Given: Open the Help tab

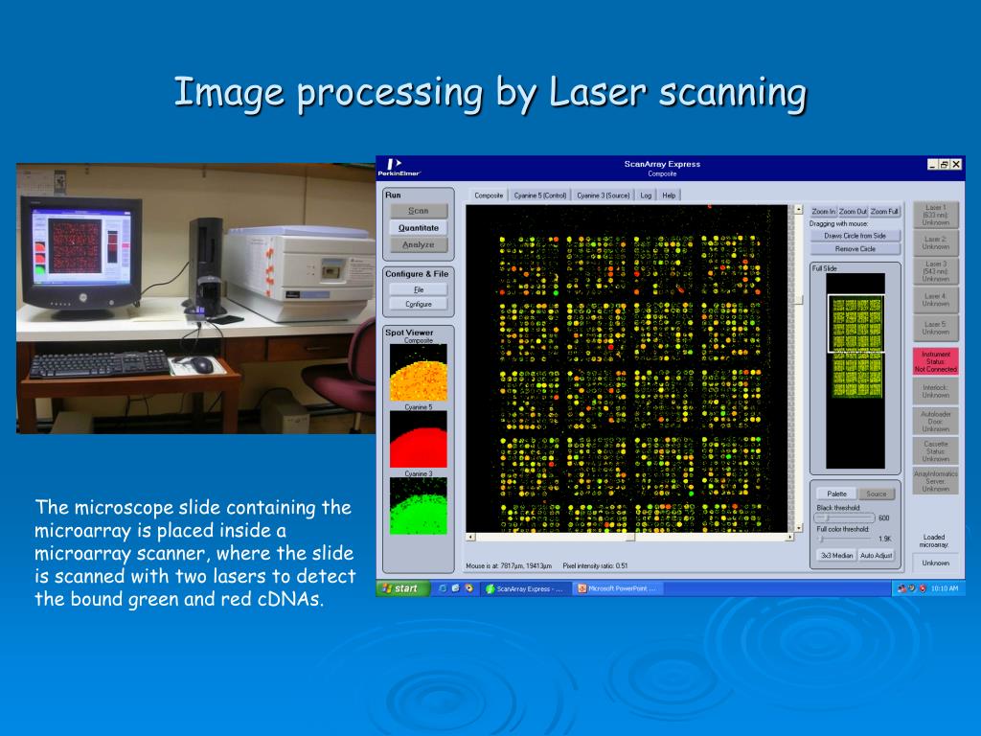Looking at the screenshot, I should 669,195.
